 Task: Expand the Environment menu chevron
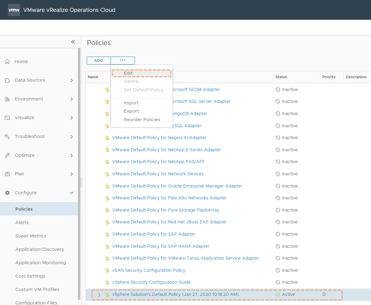coord(72,99)
